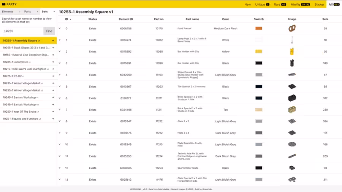Open arrow for 10155-1 Maersk Line Container Ship
The image size is (342, 192).
coord(53,55)
